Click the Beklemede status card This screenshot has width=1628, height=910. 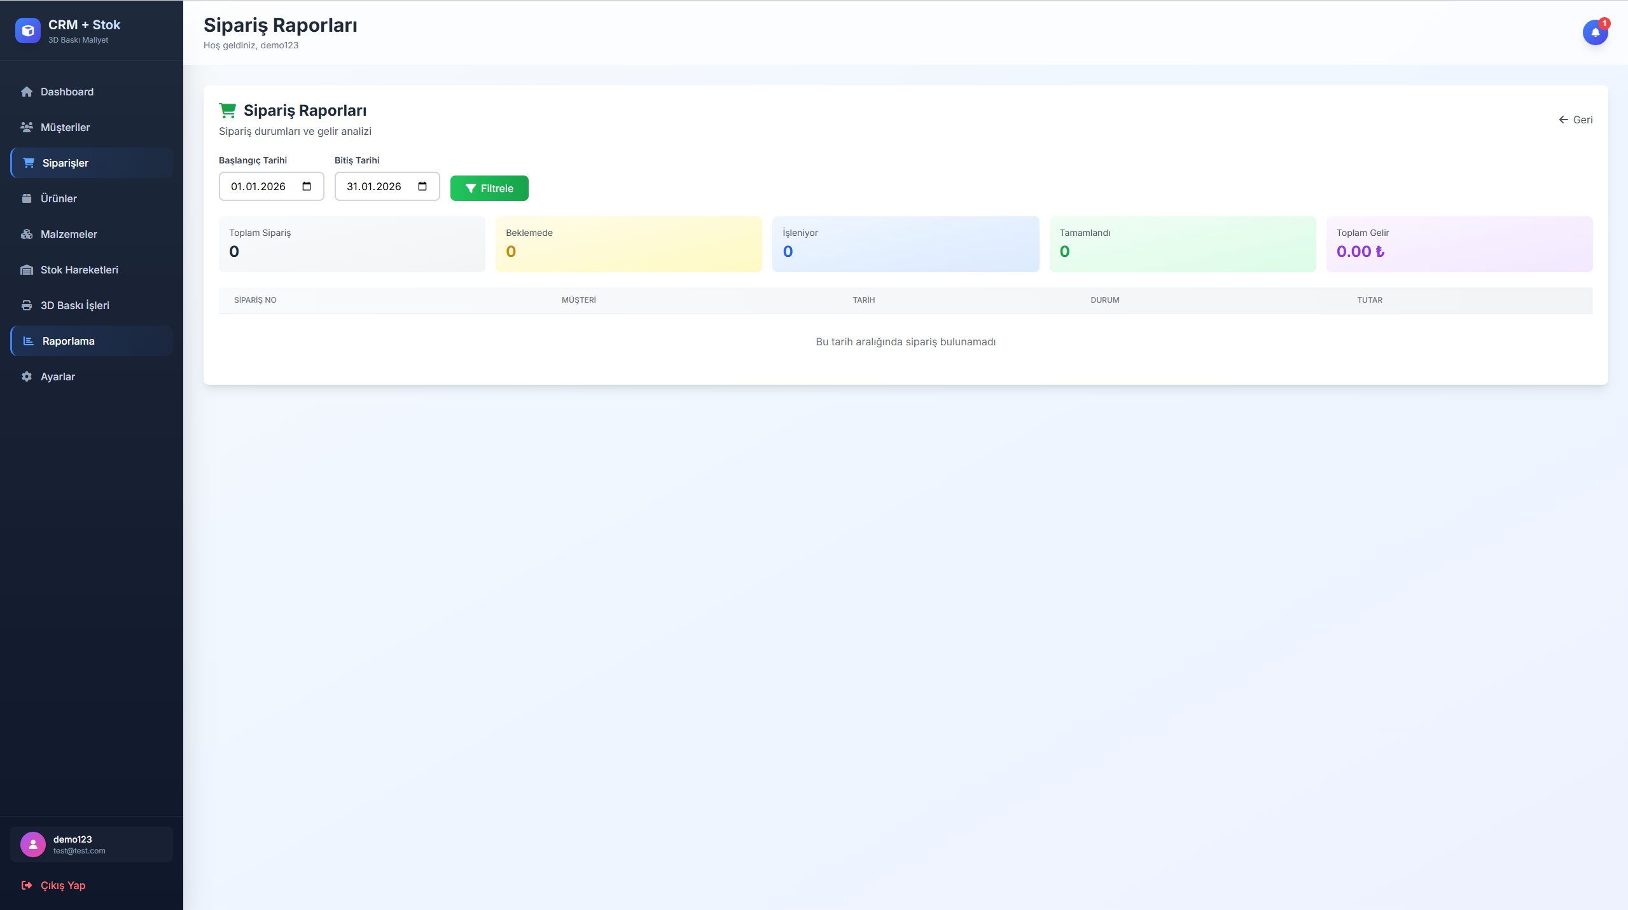[x=629, y=244]
